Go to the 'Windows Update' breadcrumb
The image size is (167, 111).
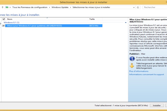tap(60, 7)
